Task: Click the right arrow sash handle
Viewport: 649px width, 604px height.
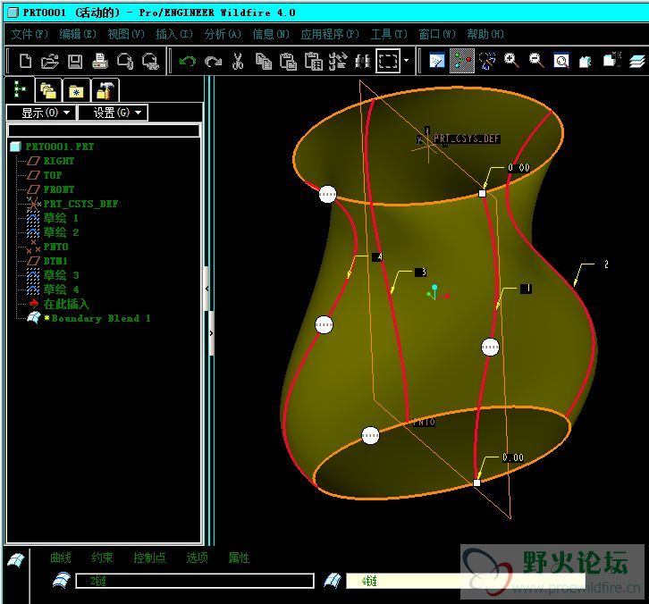Action: click(x=212, y=333)
